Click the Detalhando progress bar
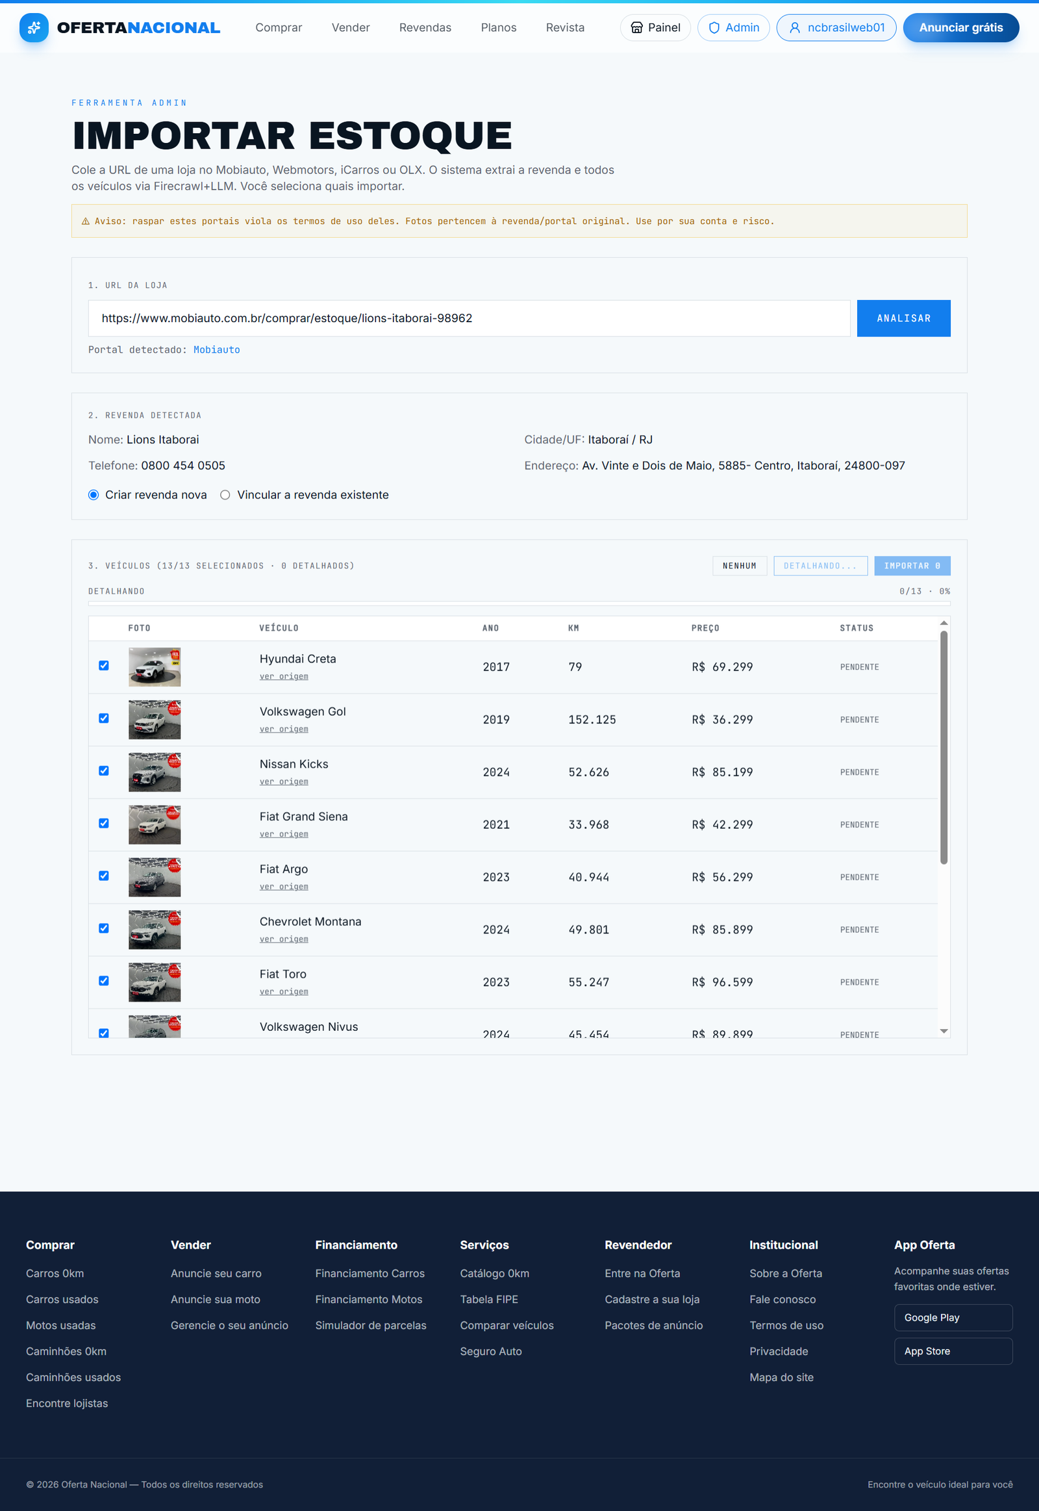This screenshot has height=1511, width=1039. pyautogui.click(x=519, y=603)
